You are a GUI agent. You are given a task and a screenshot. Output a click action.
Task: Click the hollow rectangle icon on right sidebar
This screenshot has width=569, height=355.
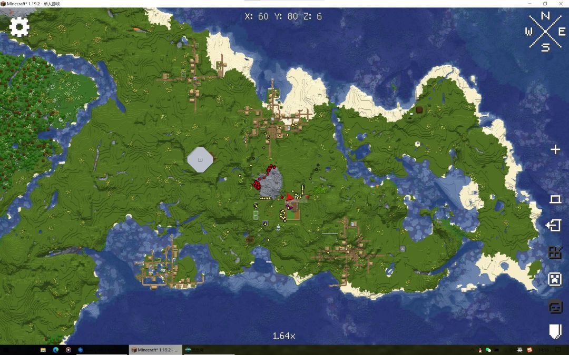coord(555,199)
